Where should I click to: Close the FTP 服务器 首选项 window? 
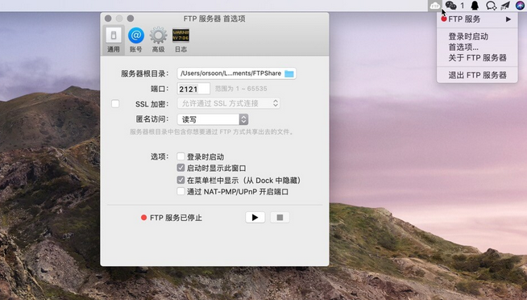point(108,19)
